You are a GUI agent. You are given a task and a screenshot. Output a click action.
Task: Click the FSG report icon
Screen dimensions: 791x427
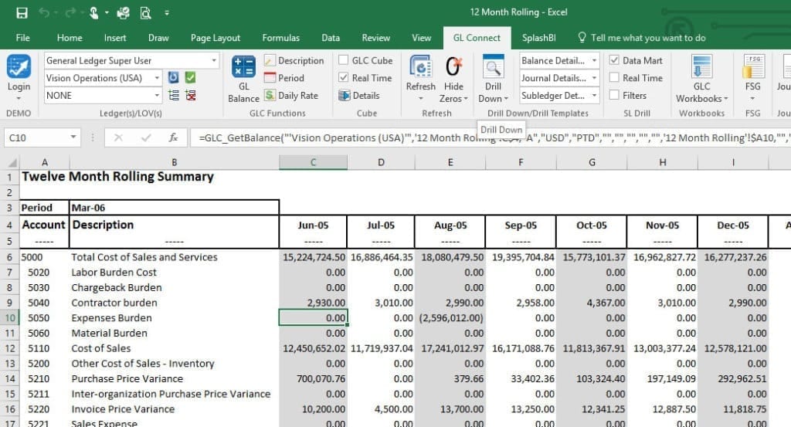pyautogui.click(x=753, y=68)
